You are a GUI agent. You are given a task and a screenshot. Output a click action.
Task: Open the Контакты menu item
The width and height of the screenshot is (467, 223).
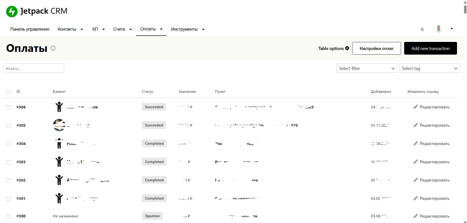coord(67,29)
